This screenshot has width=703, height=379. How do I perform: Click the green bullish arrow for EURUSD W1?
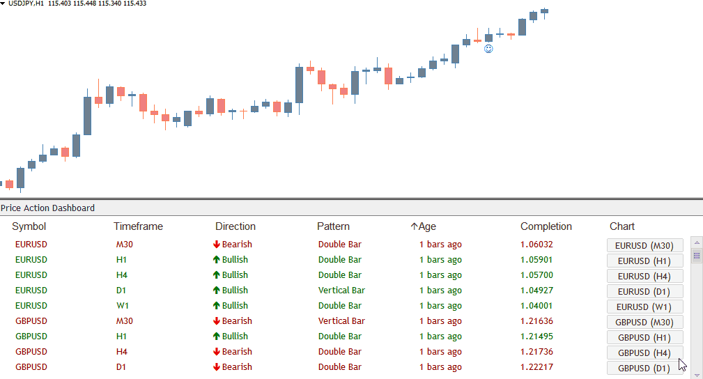click(x=217, y=306)
